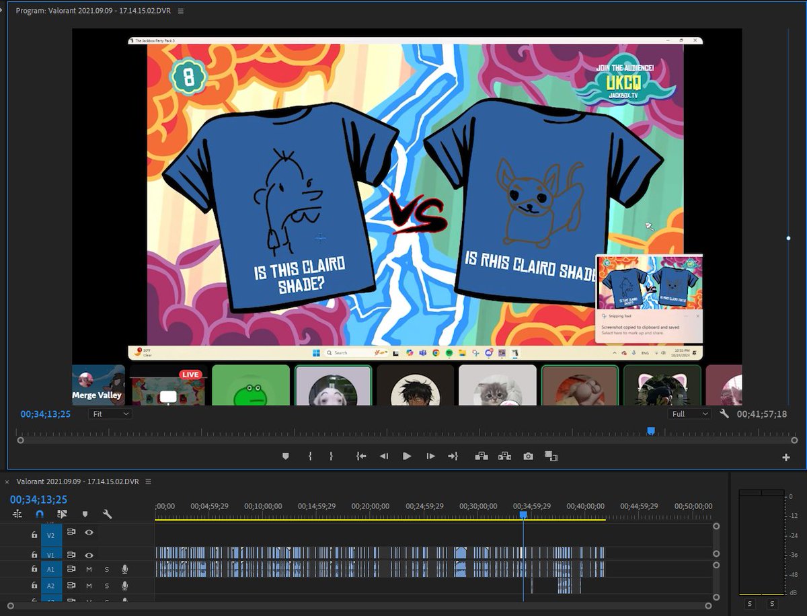Click the video clips on V1

380,553
